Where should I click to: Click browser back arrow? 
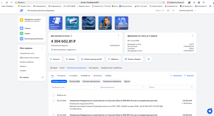point(2,3)
